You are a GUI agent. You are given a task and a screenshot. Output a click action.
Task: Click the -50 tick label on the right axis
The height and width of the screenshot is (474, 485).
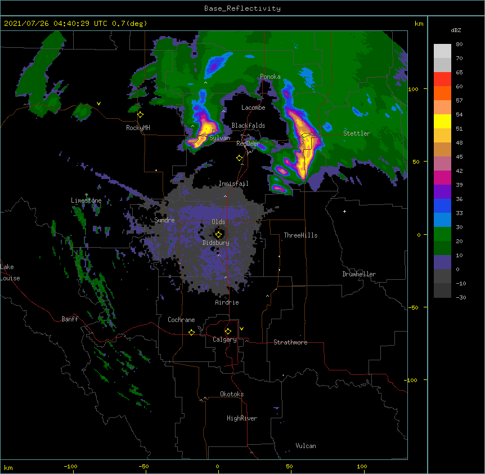point(413,307)
